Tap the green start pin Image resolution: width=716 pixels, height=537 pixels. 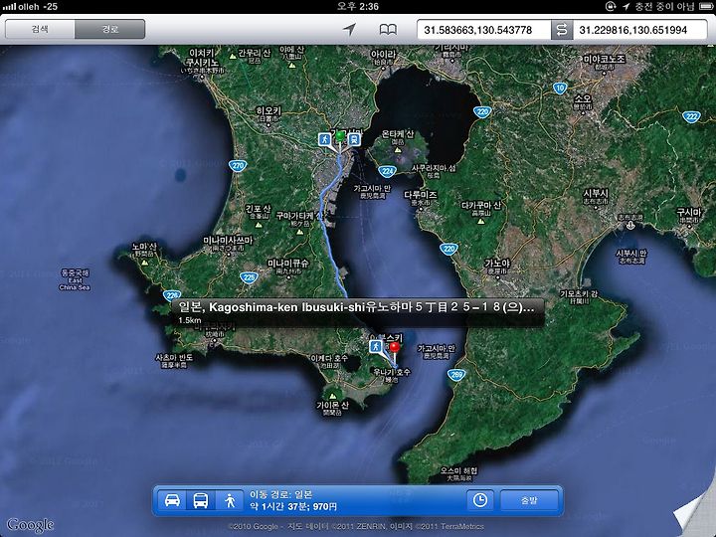340,138
